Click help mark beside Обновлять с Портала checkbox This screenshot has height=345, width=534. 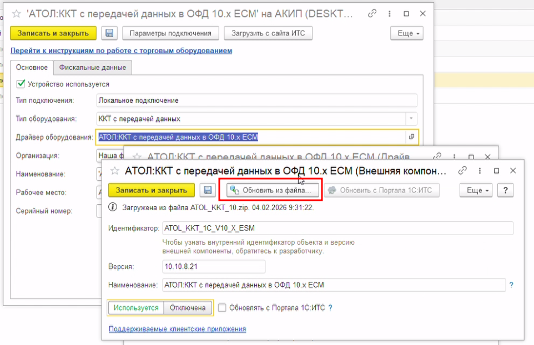[x=330, y=308]
